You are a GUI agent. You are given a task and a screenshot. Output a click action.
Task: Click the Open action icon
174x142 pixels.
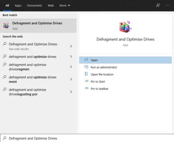point(86,60)
